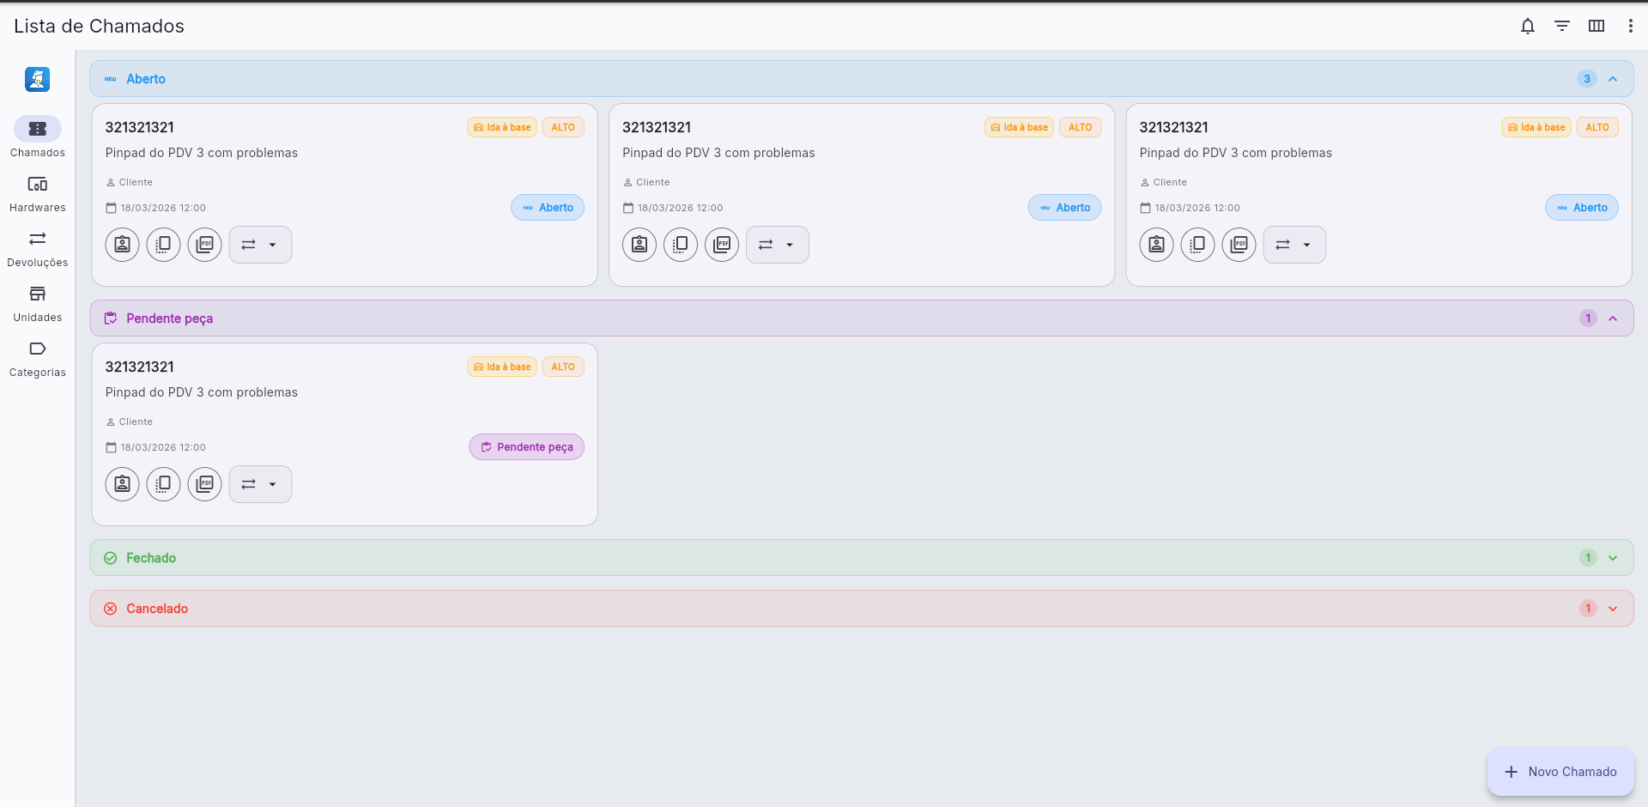Viewport: 1648px width, 807px height.
Task: Click the PDF icon on first Aberto card
Action: (204, 245)
